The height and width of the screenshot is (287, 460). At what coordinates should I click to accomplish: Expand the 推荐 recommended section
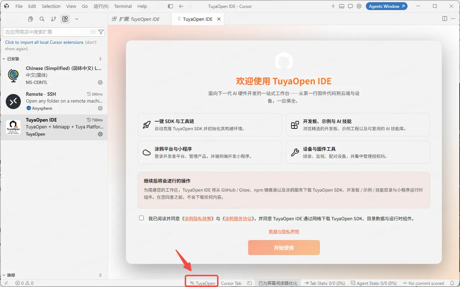54,275
